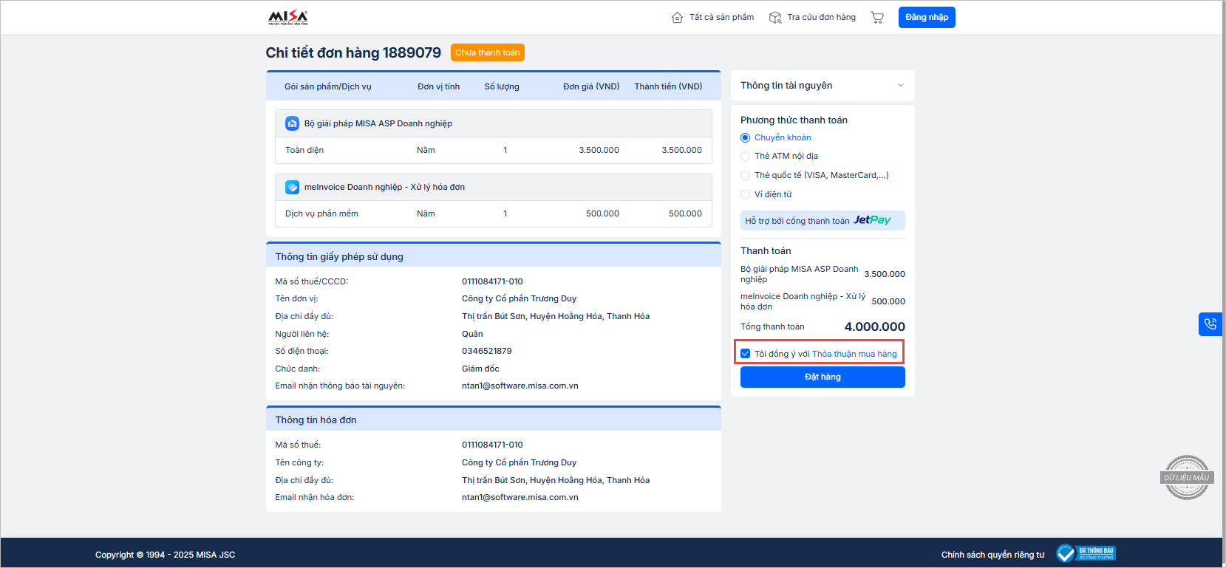The height and width of the screenshot is (568, 1226).
Task: Click the Thành tiền (VND) column header
Action: pos(668,86)
